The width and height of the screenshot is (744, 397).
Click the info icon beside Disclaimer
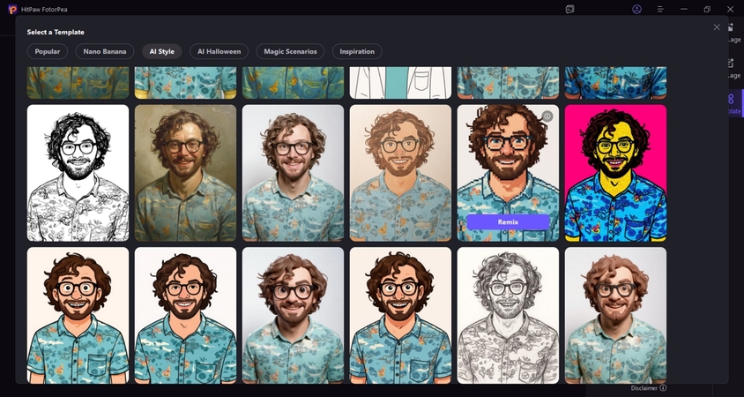(663, 388)
